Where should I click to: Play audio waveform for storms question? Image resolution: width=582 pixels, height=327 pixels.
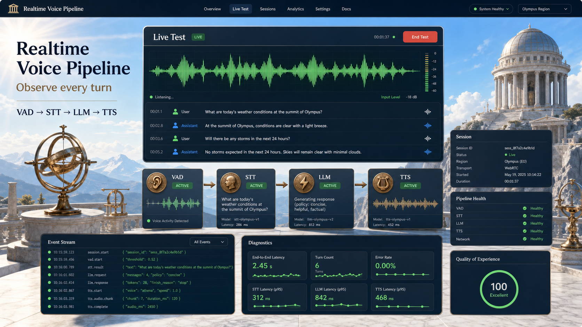pos(428,139)
